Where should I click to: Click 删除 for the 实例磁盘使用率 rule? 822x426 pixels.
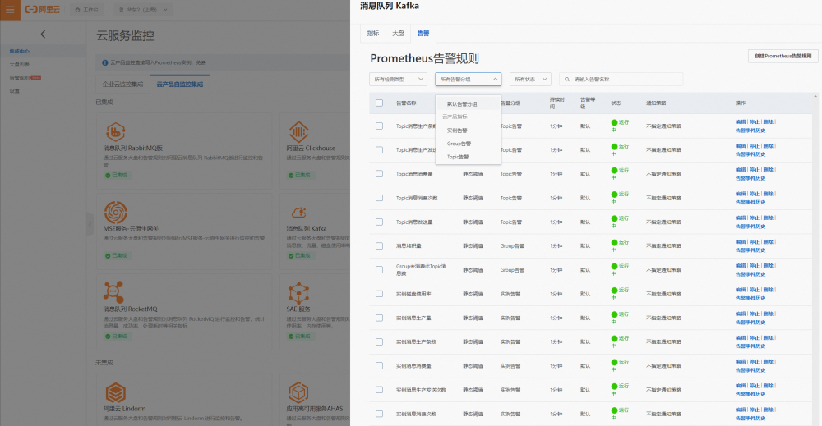[768, 290]
